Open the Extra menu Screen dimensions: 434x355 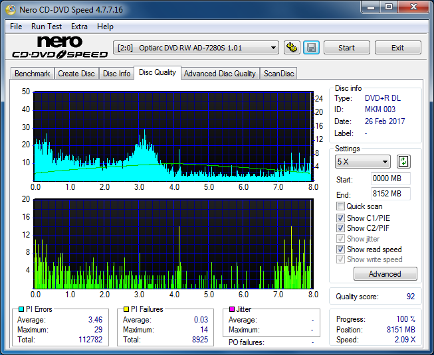click(x=79, y=27)
